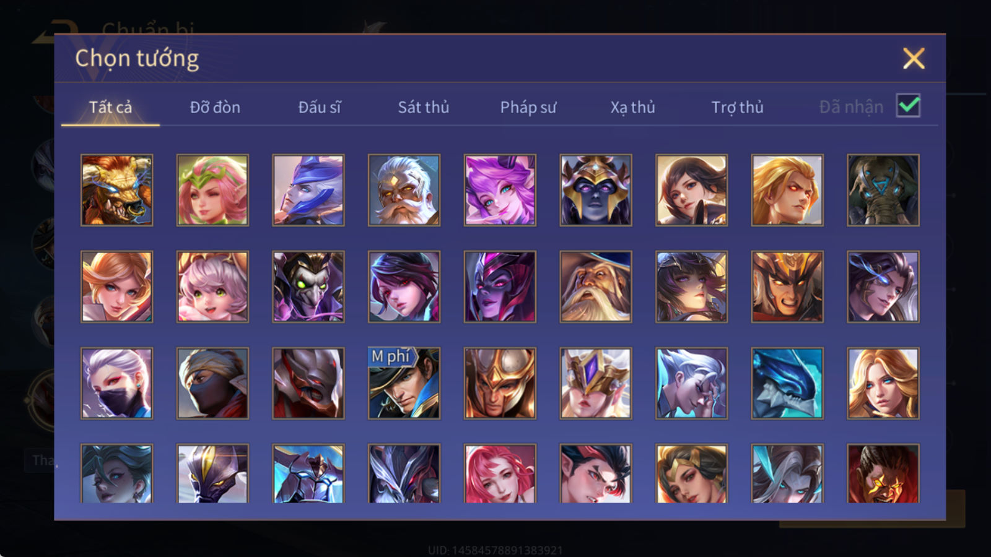Select the 'Tất cả' tab
Viewport: 991px width, 557px height.
click(110, 107)
